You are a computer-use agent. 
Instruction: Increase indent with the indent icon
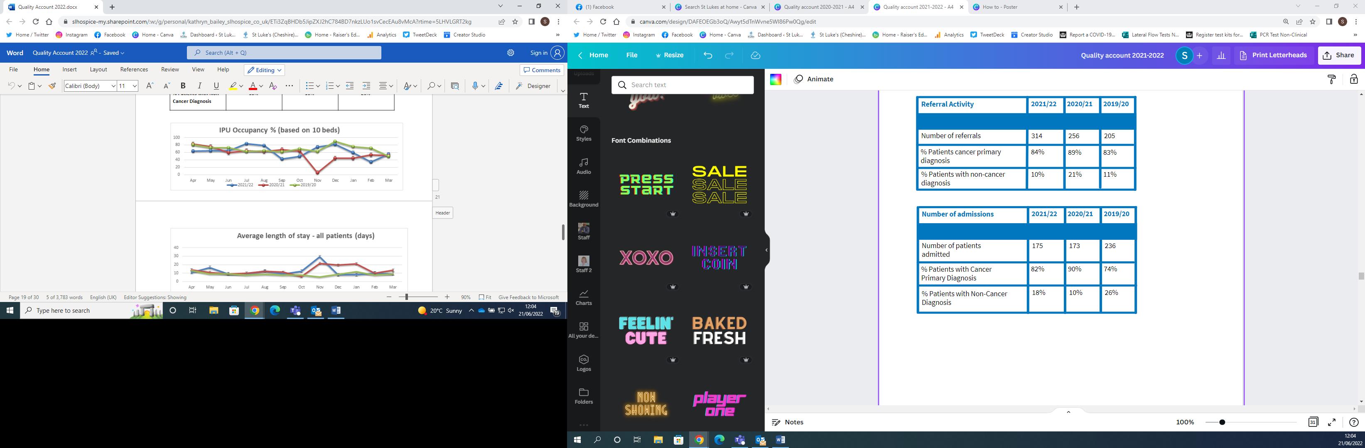366,86
